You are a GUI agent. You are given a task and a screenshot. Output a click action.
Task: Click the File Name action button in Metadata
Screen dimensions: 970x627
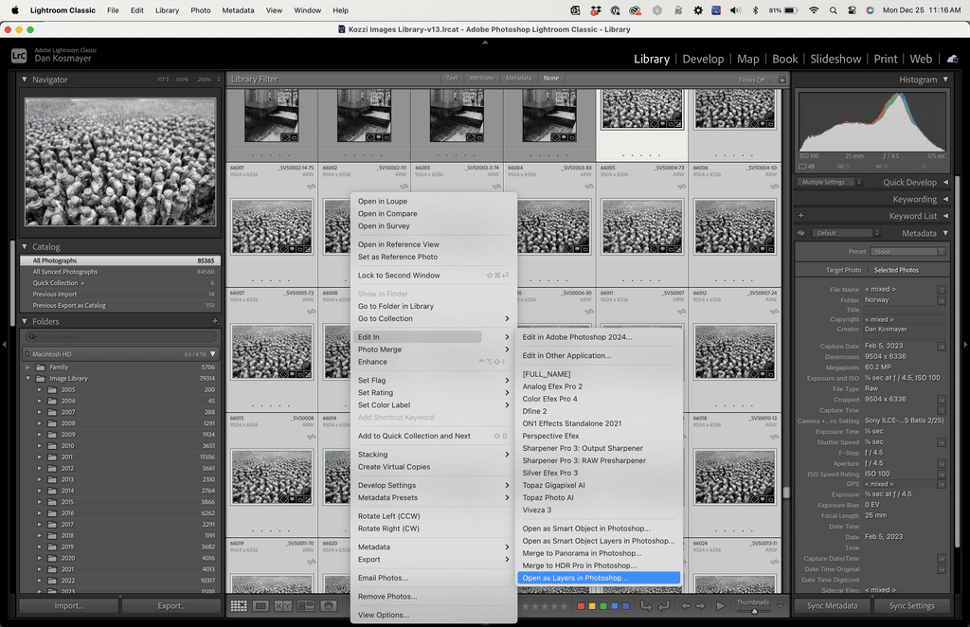pyautogui.click(x=941, y=290)
